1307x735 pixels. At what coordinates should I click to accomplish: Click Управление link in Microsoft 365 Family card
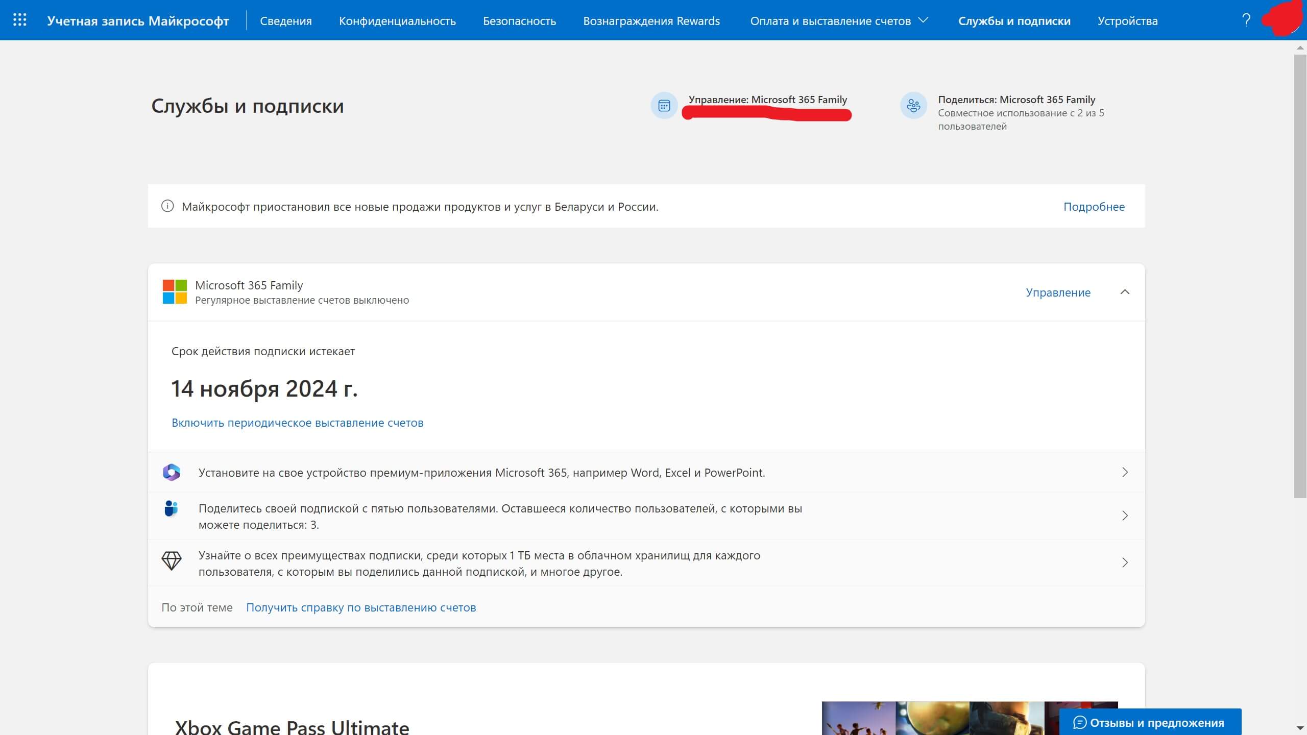(x=1058, y=292)
